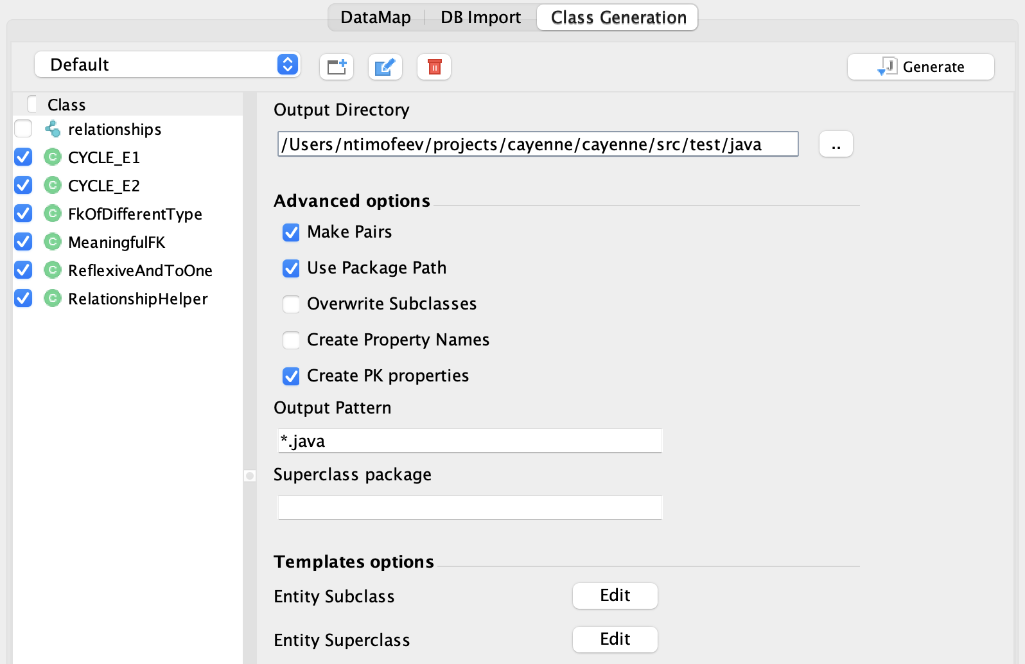The width and height of the screenshot is (1025, 664).
Task: Click the Superclass package input field
Action: pos(469,507)
